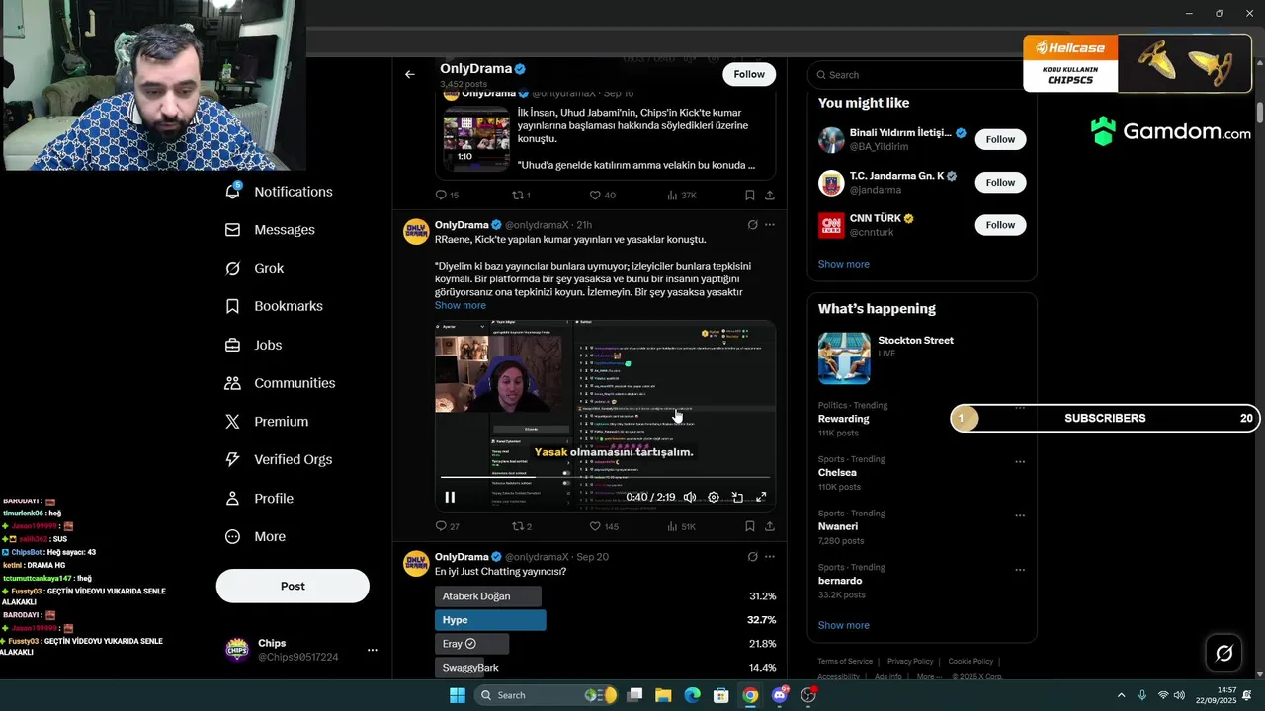Like the tweet with 145 likes
Viewport: 1265px width, 711px height.
coord(595,526)
